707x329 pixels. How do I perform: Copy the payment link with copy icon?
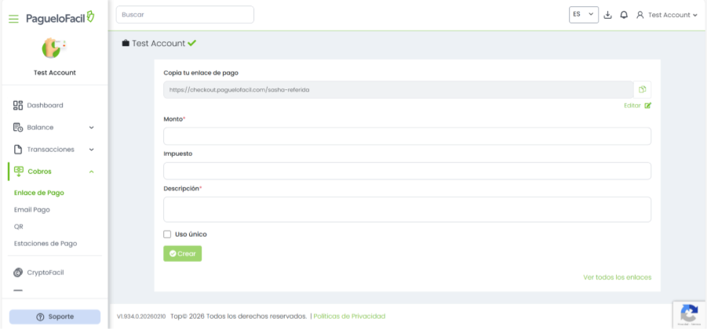click(642, 89)
